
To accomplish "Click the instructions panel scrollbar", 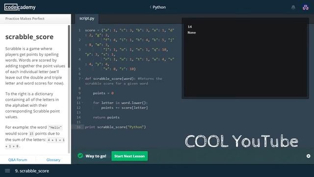I will pyautogui.click(x=69, y=47).
